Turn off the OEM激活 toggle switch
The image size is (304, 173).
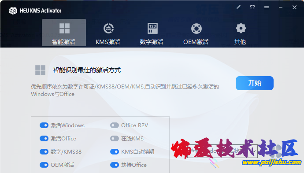tap(44, 165)
